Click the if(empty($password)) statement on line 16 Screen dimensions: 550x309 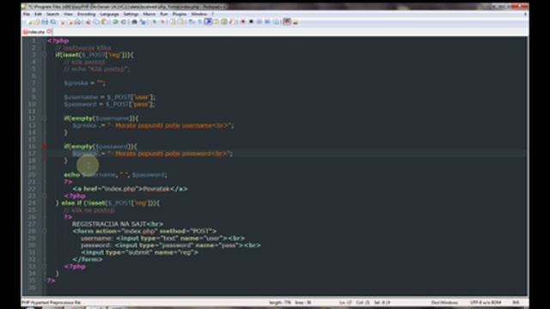pos(101,147)
